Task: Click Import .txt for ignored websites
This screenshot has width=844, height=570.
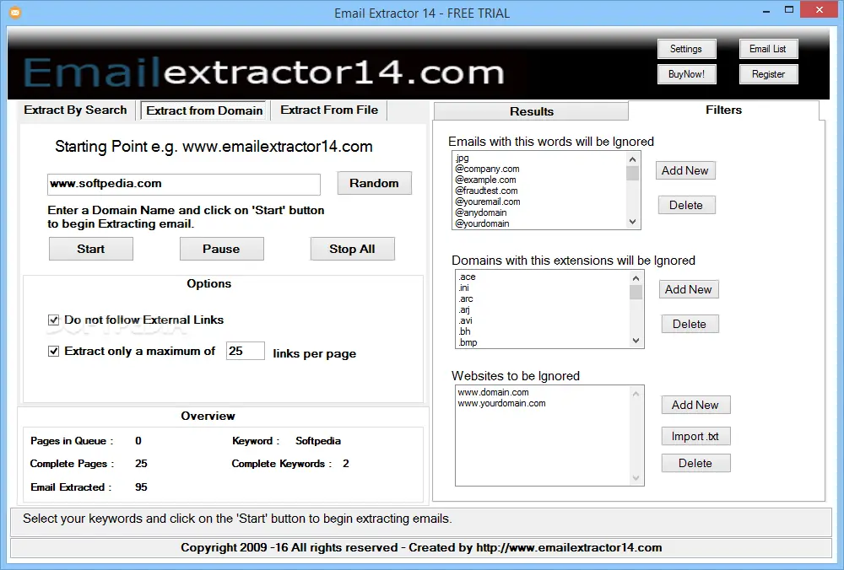Action: click(x=695, y=436)
